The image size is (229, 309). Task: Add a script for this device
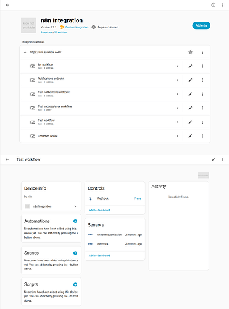point(75,284)
